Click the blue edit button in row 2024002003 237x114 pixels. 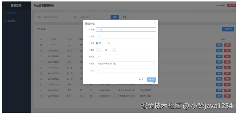coord(219,56)
